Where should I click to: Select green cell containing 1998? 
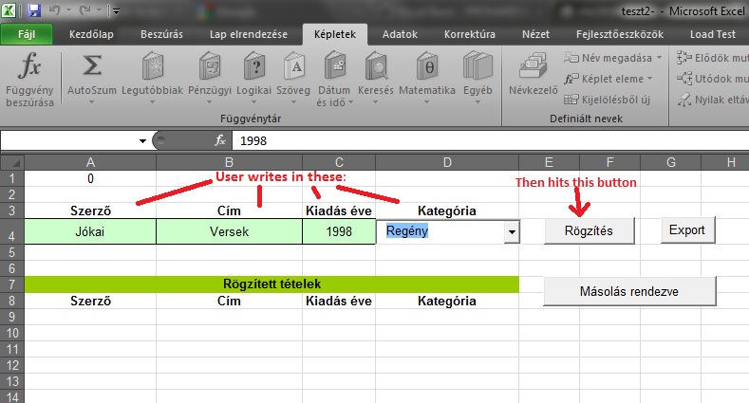click(339, 231)
